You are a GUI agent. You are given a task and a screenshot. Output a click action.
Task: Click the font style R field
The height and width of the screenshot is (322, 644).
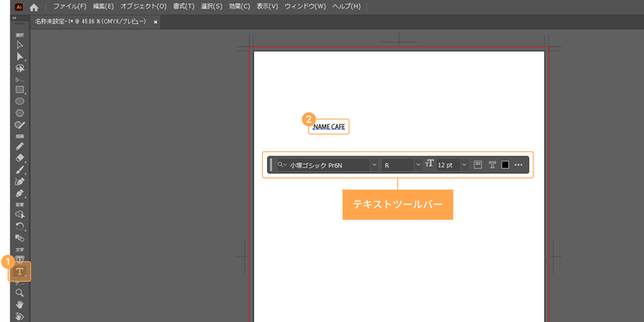click(398, 165)
